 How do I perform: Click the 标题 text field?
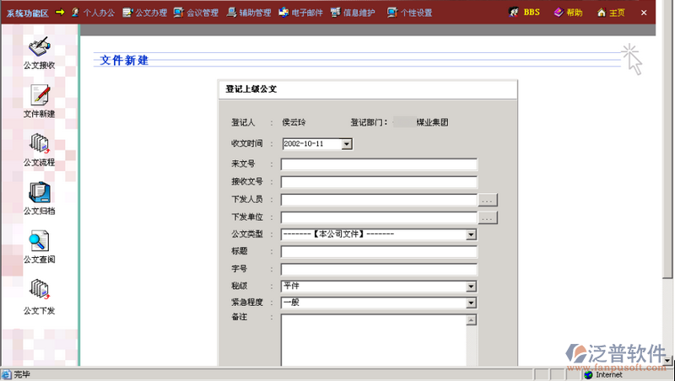[x=379, y=252]
